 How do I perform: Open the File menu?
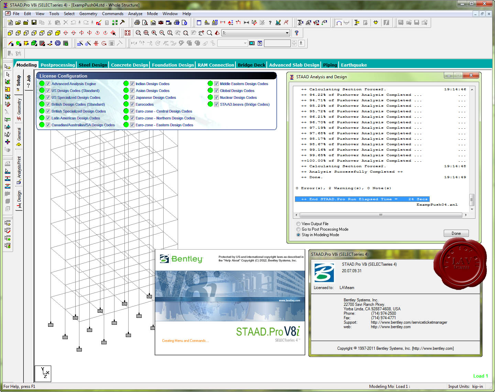(x=16, y=14)
